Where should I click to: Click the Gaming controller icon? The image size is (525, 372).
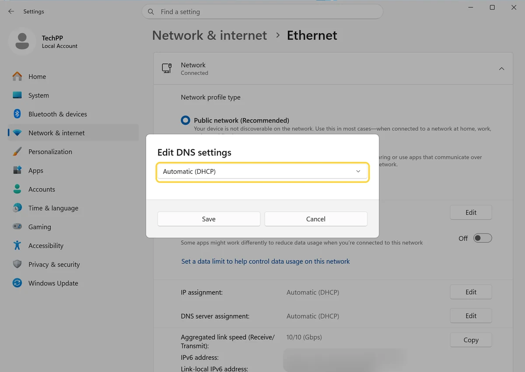tap(17, 227)
